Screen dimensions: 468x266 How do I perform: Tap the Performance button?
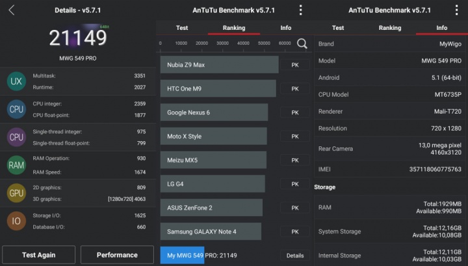pos(117,255)
